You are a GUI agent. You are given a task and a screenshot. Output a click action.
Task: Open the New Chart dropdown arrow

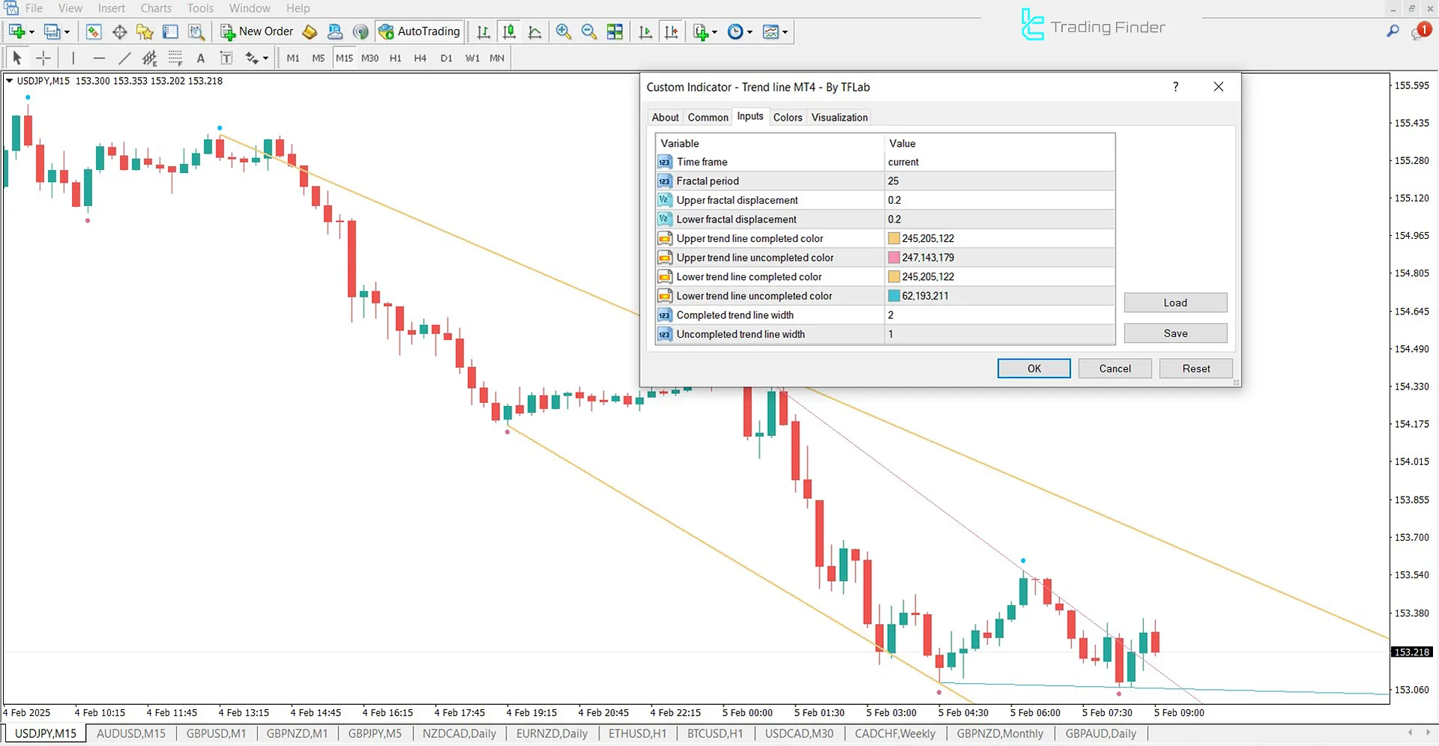click(x=31, y=31)
